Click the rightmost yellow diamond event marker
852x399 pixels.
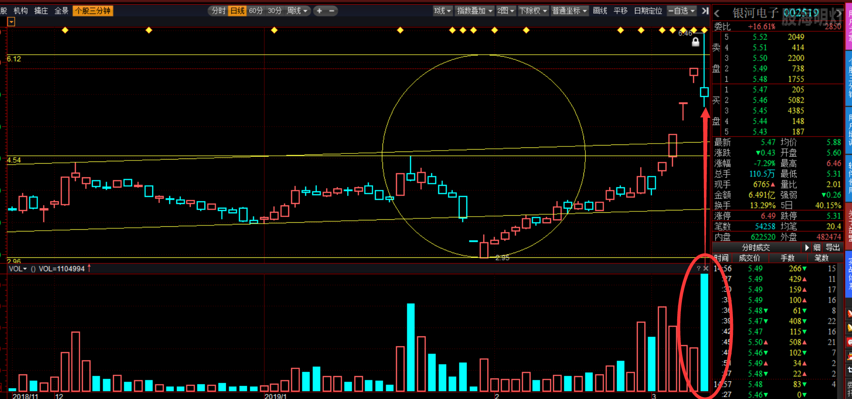pyautogui.click(x=704, y=30)
